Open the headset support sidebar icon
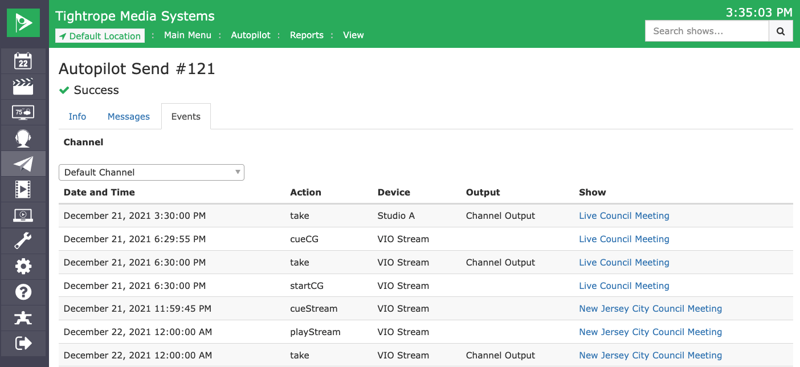 click(23, 138)
